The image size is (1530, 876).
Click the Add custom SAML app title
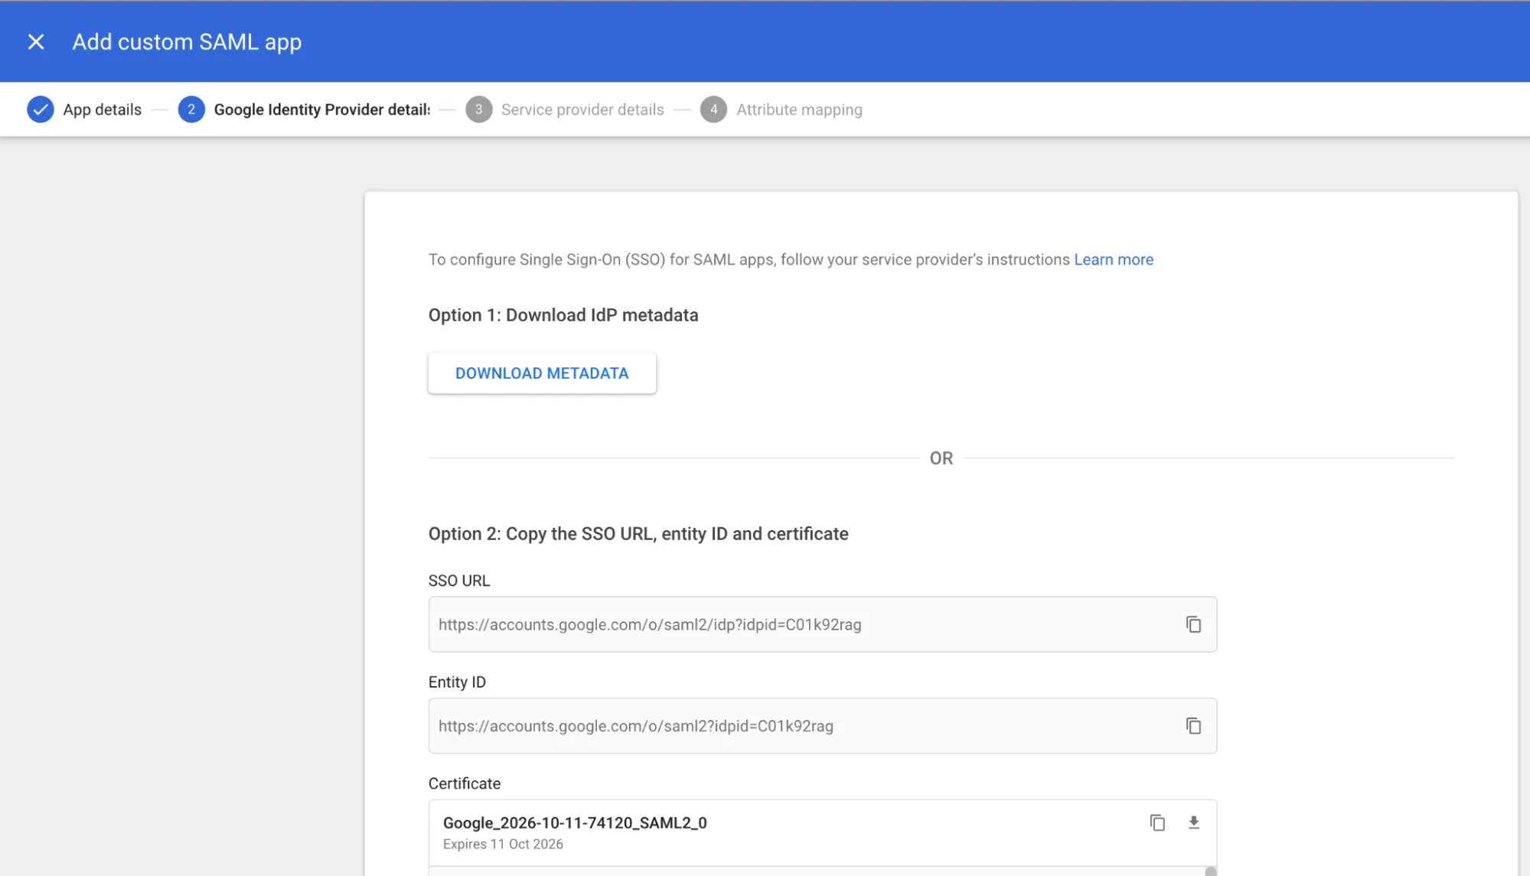187,42
